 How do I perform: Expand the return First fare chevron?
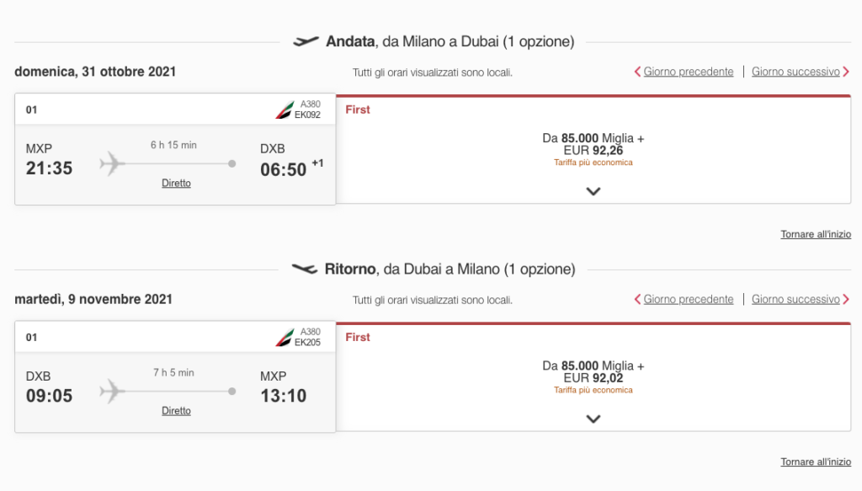(x=593, y=419)
